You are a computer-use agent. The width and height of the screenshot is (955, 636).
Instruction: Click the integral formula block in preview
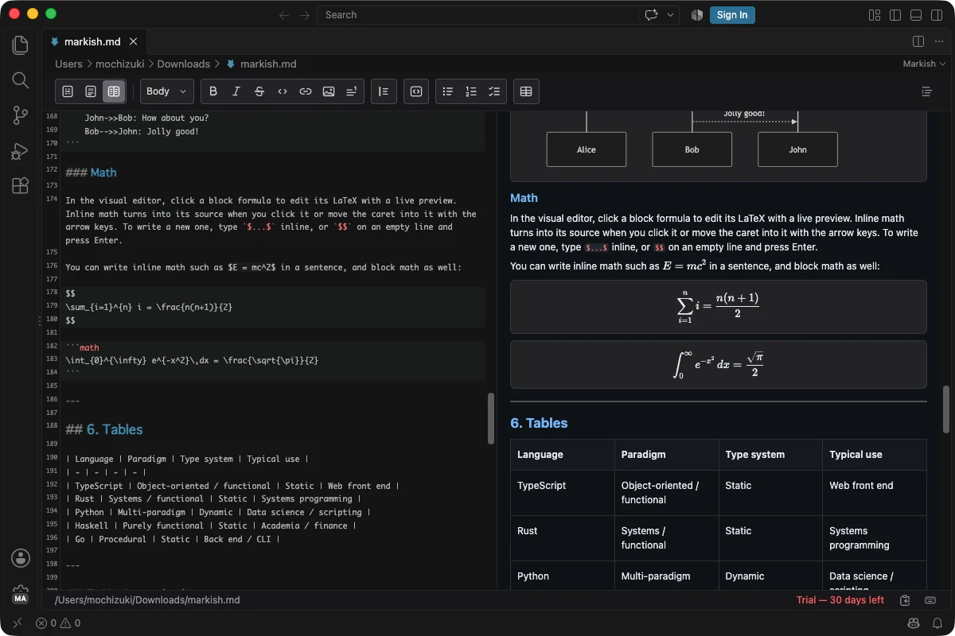[x=718, y=364]
